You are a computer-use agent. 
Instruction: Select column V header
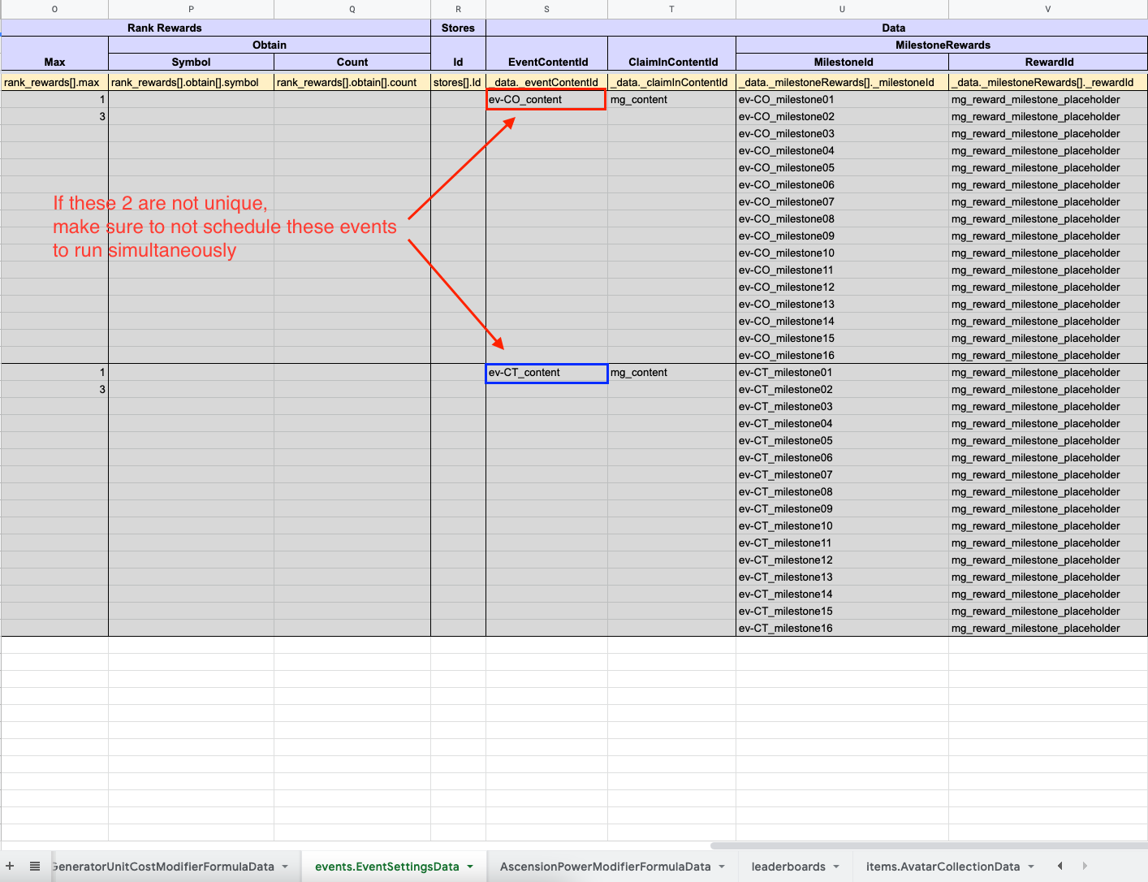coord(1047,9)
